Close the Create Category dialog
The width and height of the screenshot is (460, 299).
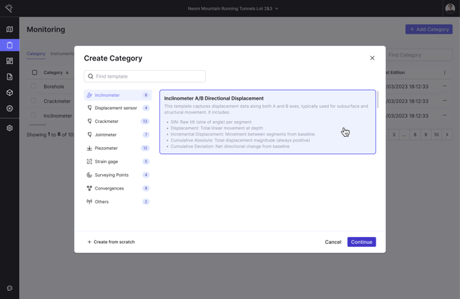(x=372, y=58)
